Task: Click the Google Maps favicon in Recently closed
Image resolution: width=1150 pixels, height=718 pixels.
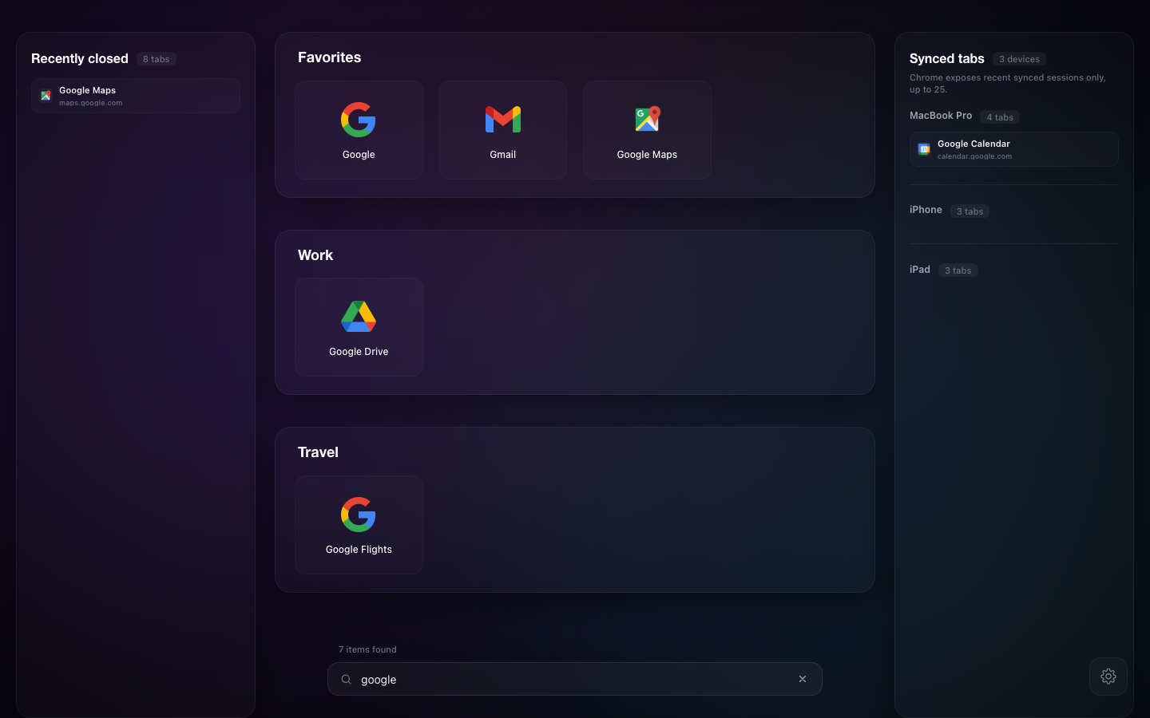Action: tap(46, 96)
